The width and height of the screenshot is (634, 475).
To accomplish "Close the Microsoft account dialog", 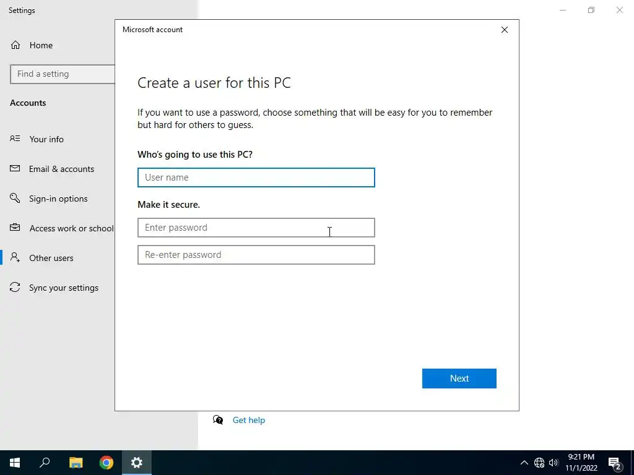I will tap(505, 30).
